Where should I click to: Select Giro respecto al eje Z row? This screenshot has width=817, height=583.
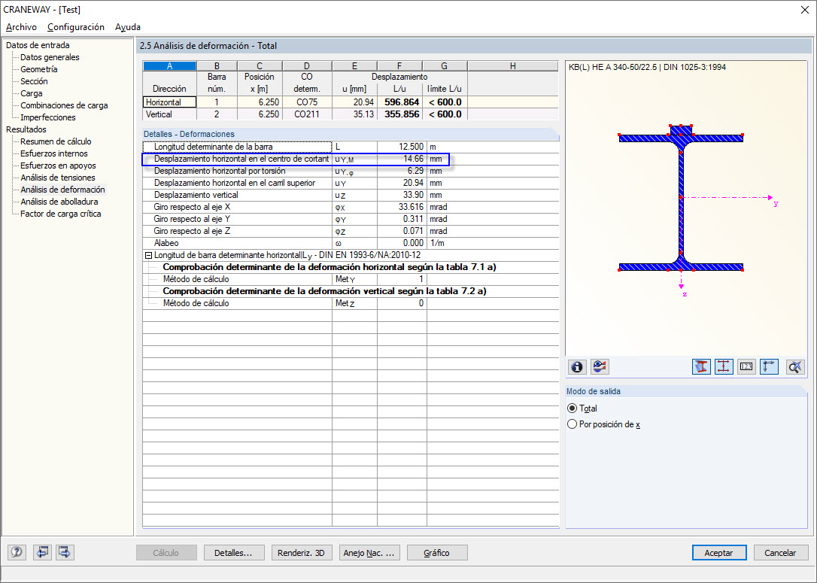point(351,231)
